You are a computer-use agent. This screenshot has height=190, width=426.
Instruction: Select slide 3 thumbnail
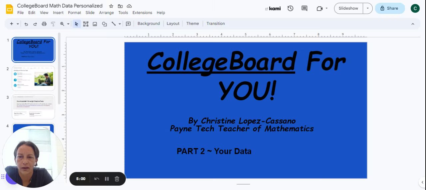[x=33, y=107]
